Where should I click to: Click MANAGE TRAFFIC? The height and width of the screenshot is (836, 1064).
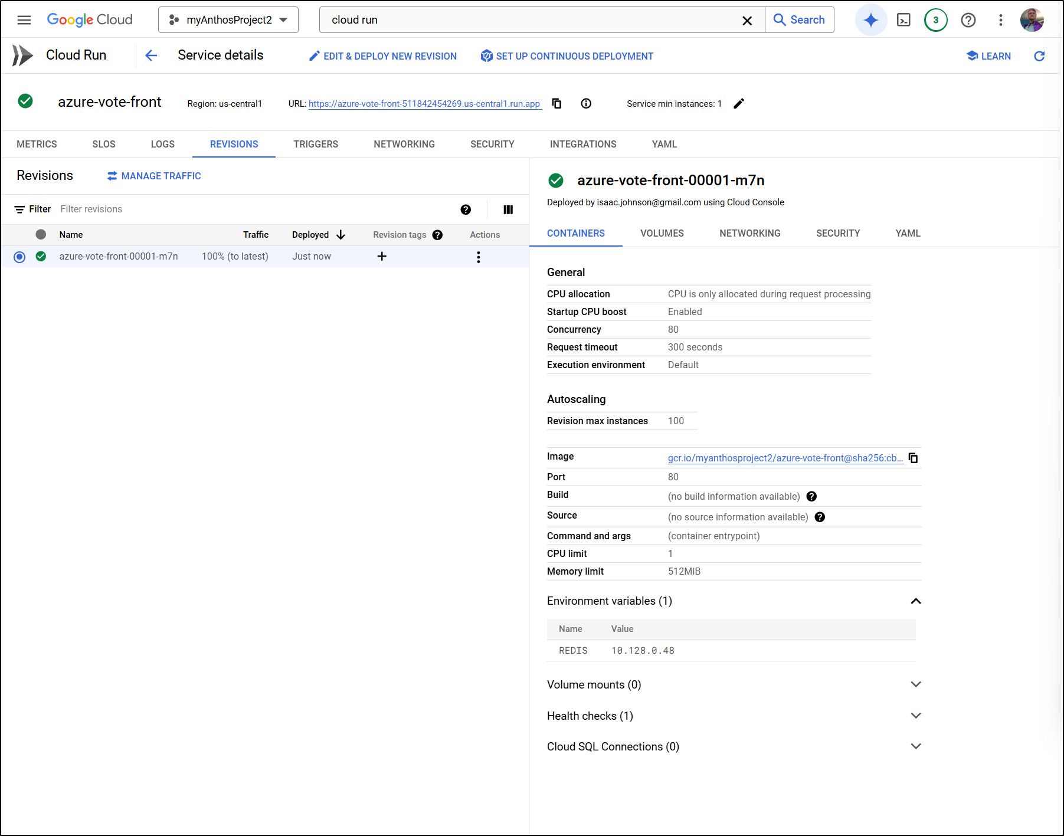coord(154,176)
